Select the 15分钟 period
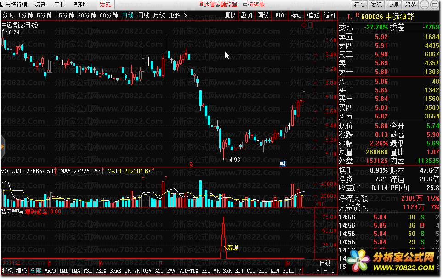 [65, 16]
